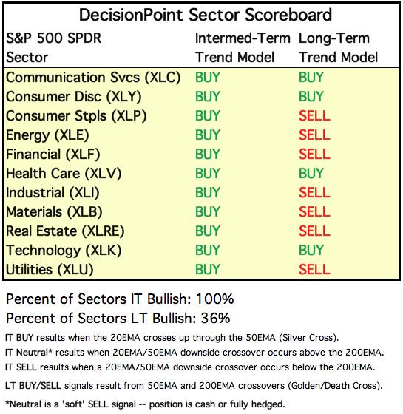Click Health Care (XLV) sector name

point(64,174)
